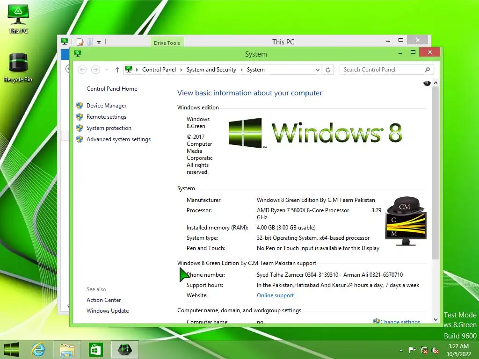Click the network tray icon
479x359 pixels.
point(424,350)
